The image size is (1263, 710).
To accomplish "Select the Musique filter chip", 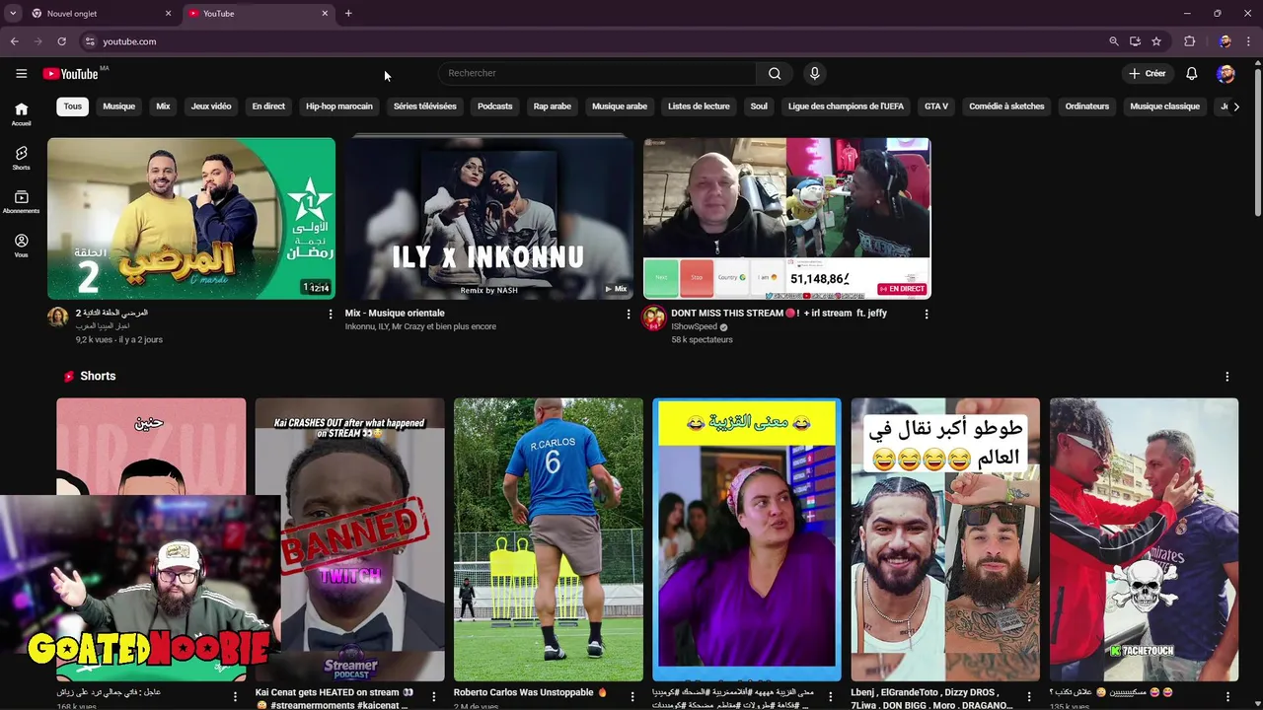I will coord(118,106).
